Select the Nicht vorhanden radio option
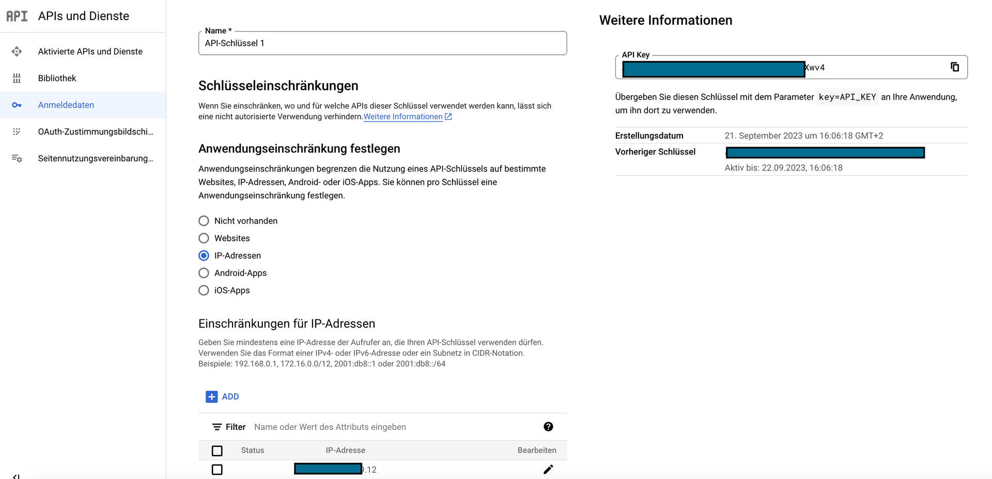This screenshot has width=992, height=479. point(204,221)
